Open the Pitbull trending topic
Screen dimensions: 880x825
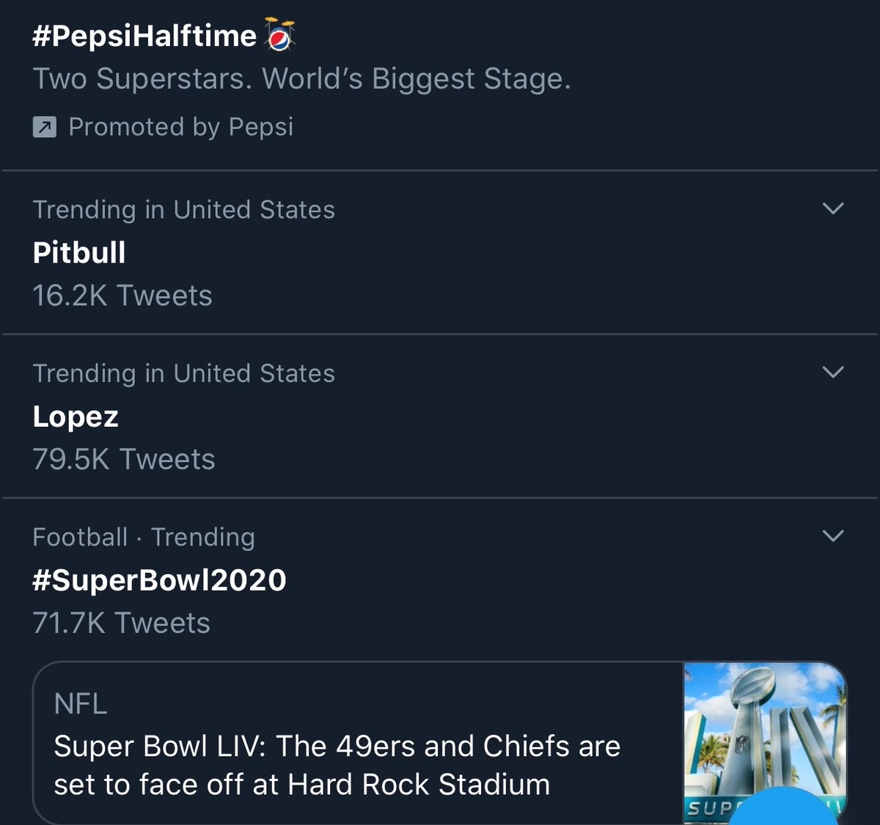79,253
